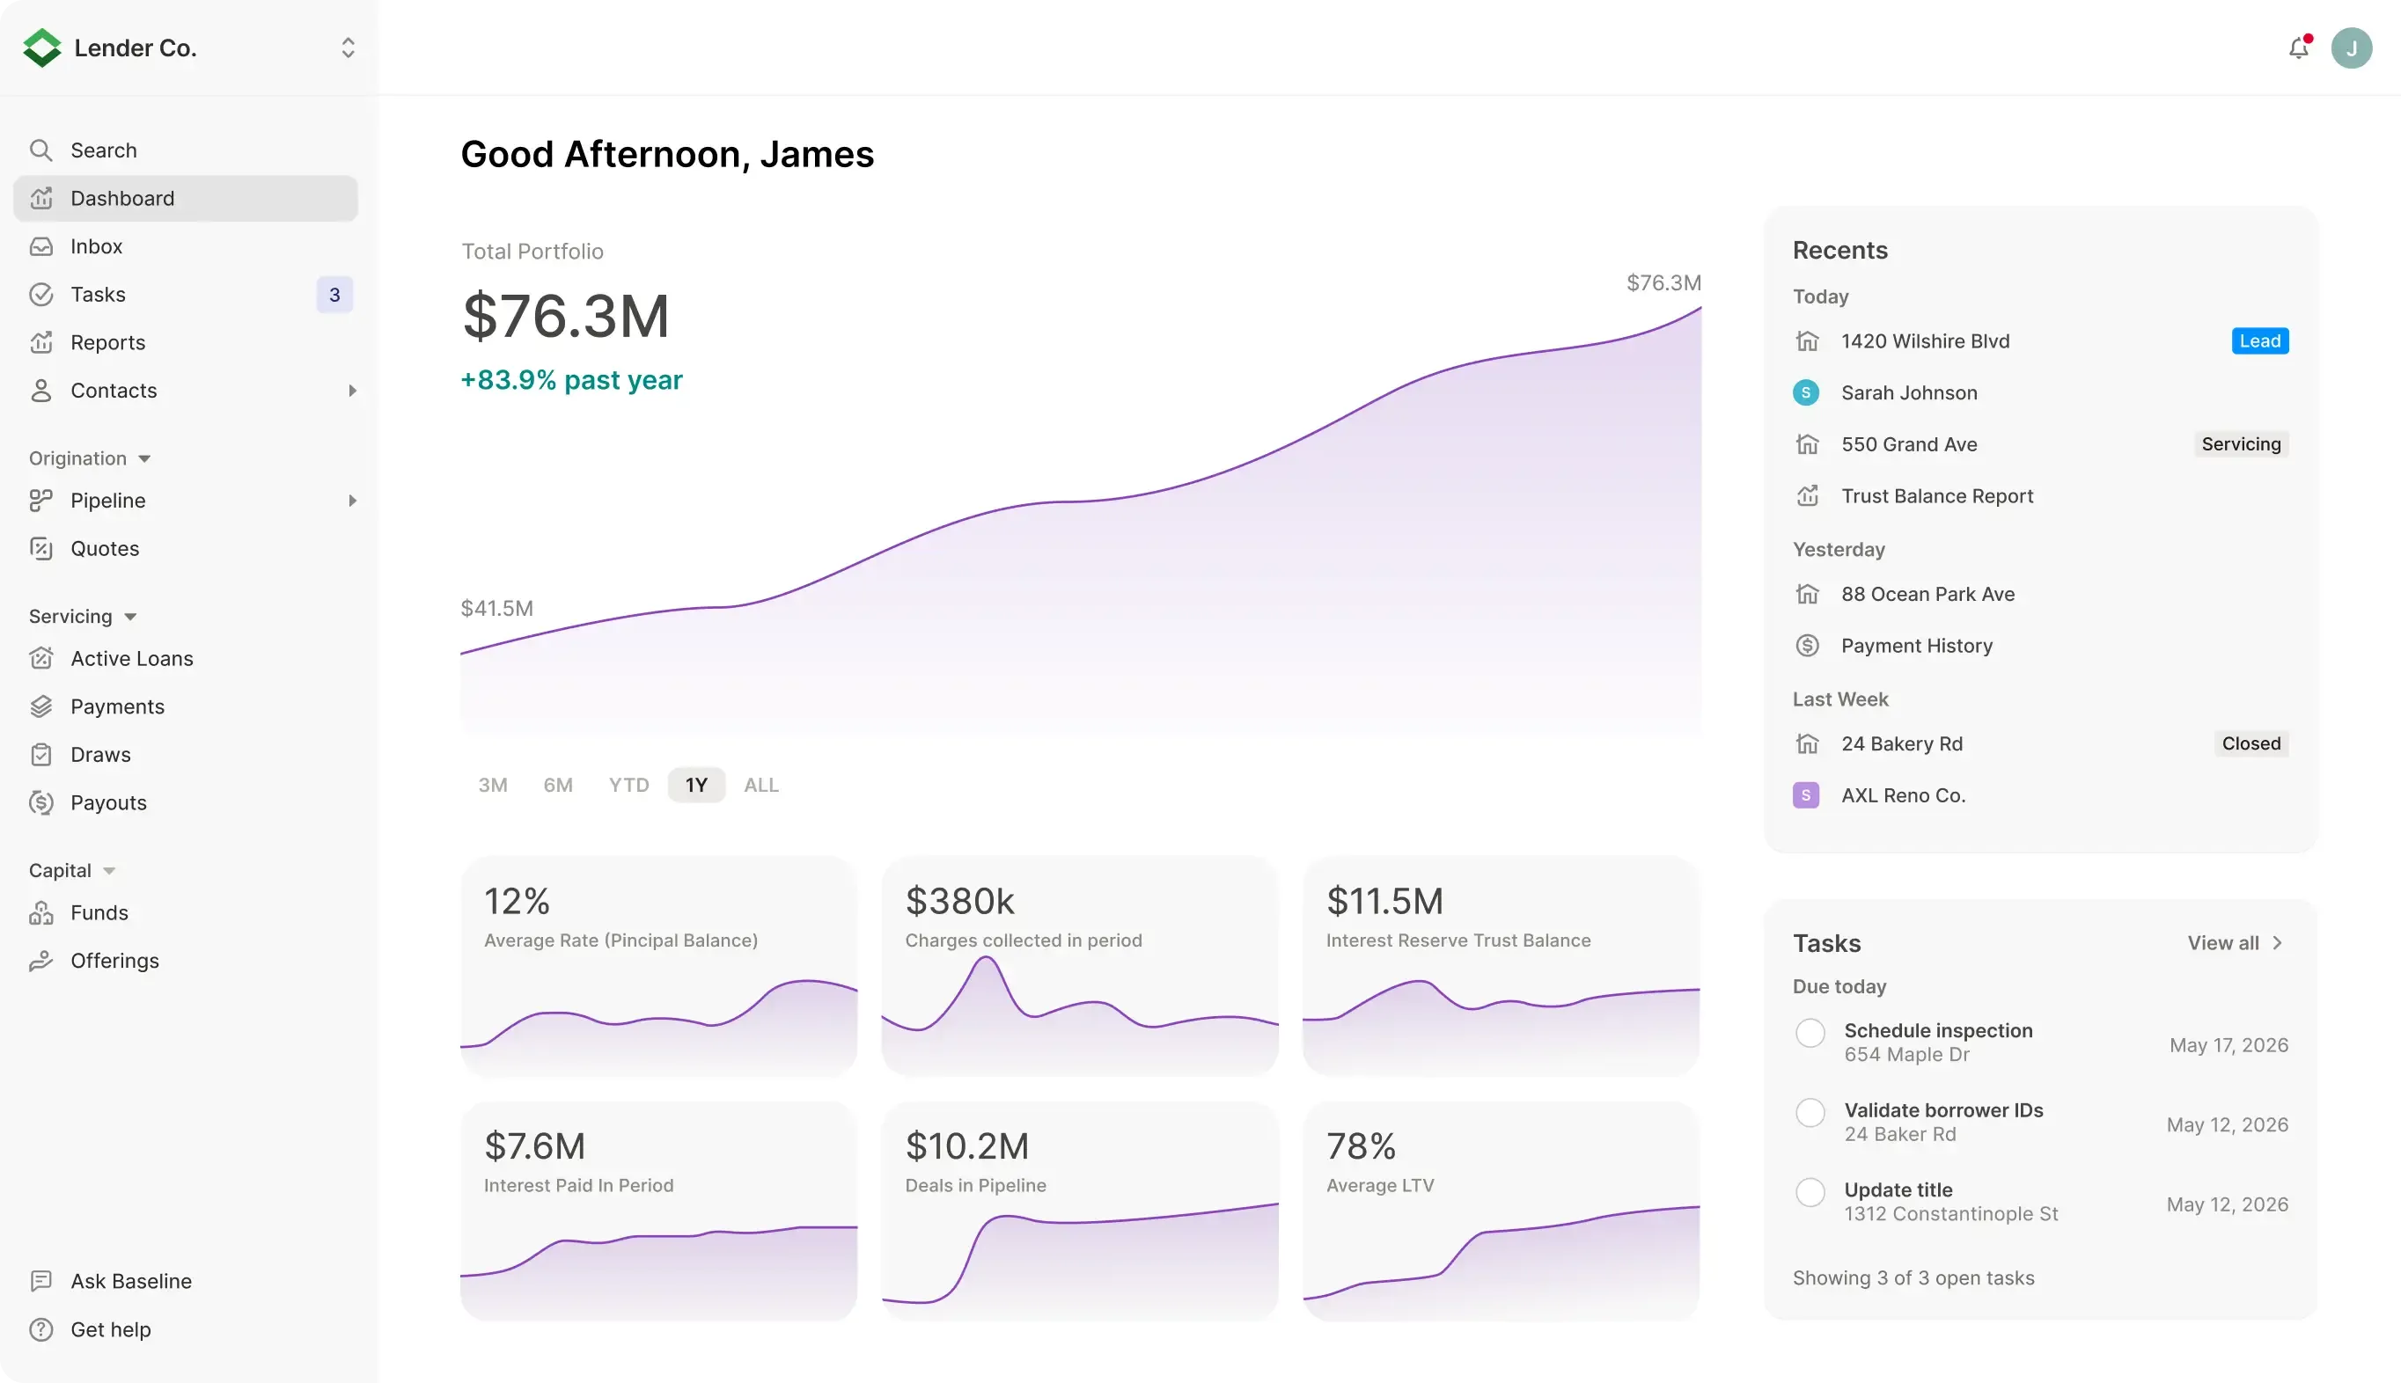2401x1383 pixels.
Task: Click the Offerings hand icon
Action: coord(40,961)
